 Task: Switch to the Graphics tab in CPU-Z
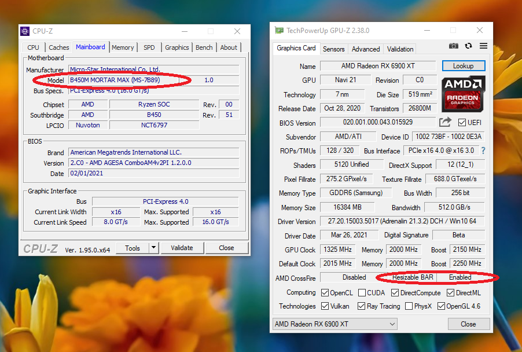[177, 47]
